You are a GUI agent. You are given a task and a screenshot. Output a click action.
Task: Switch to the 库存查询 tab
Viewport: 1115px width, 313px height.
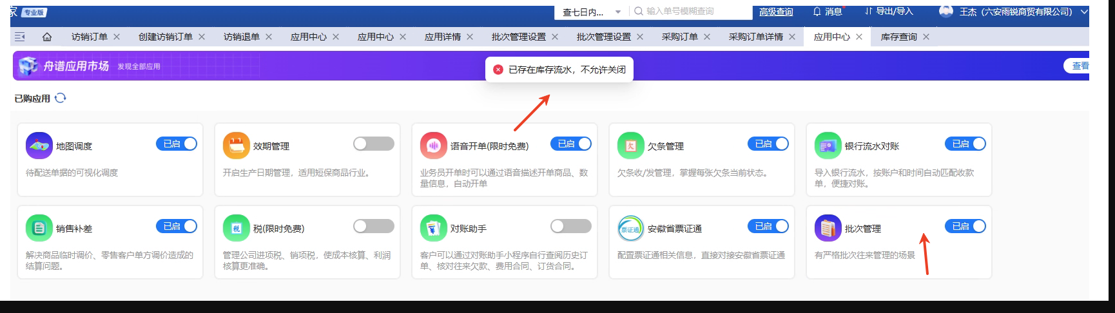(x=898, y=37)
